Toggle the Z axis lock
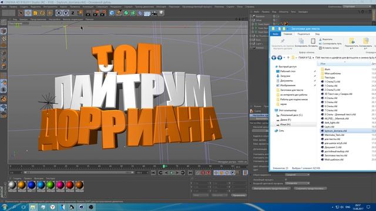Viewport: 376px width, 211px height. click(73, 13)
